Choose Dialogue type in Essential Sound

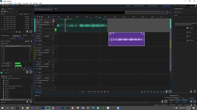click(x=186, y=28)
